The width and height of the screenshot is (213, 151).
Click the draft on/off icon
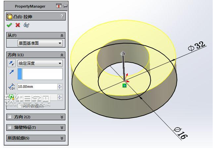(11, 97)
